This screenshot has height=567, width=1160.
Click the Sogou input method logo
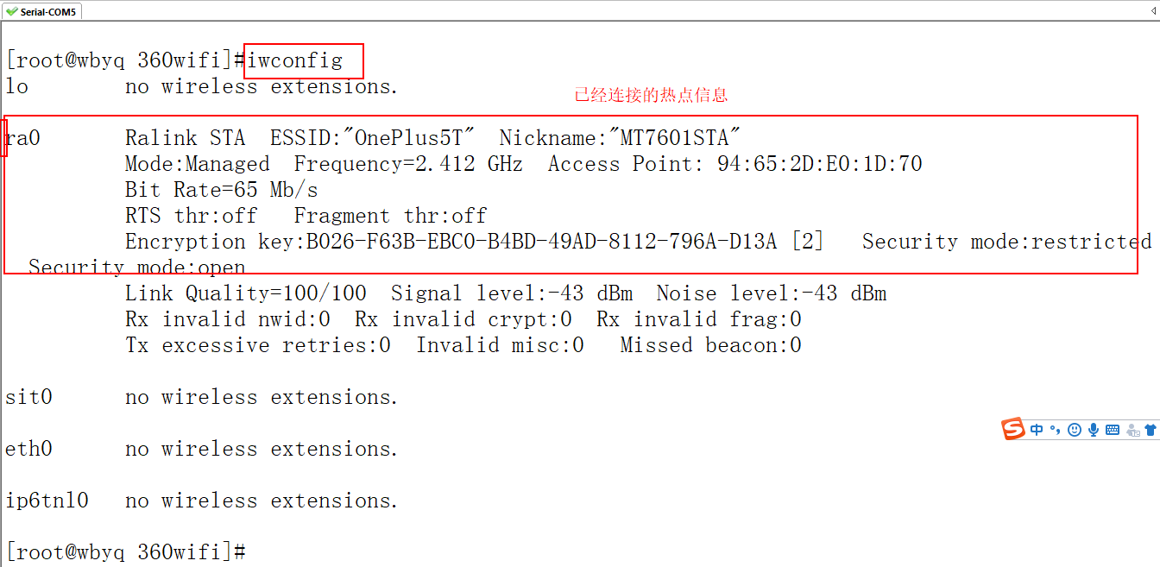click(x=1013, y=429)
